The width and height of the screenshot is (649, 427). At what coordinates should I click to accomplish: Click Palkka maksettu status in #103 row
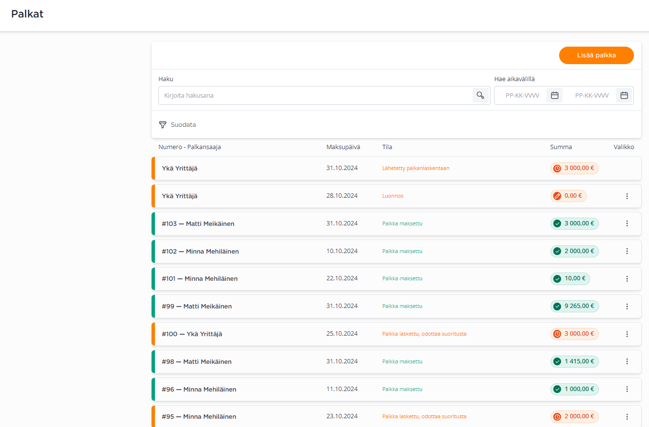(402, 223)
